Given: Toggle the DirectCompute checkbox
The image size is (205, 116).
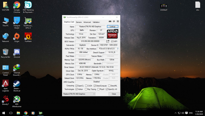Looking at the screenshot, I should [x=95, y=86].
